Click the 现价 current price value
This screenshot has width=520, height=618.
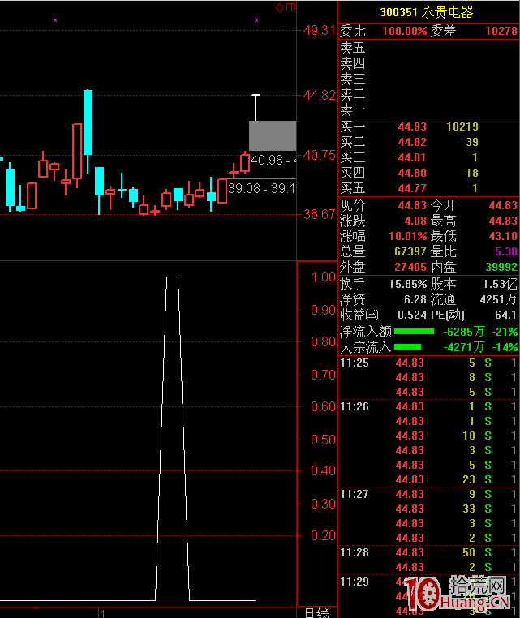412,205
